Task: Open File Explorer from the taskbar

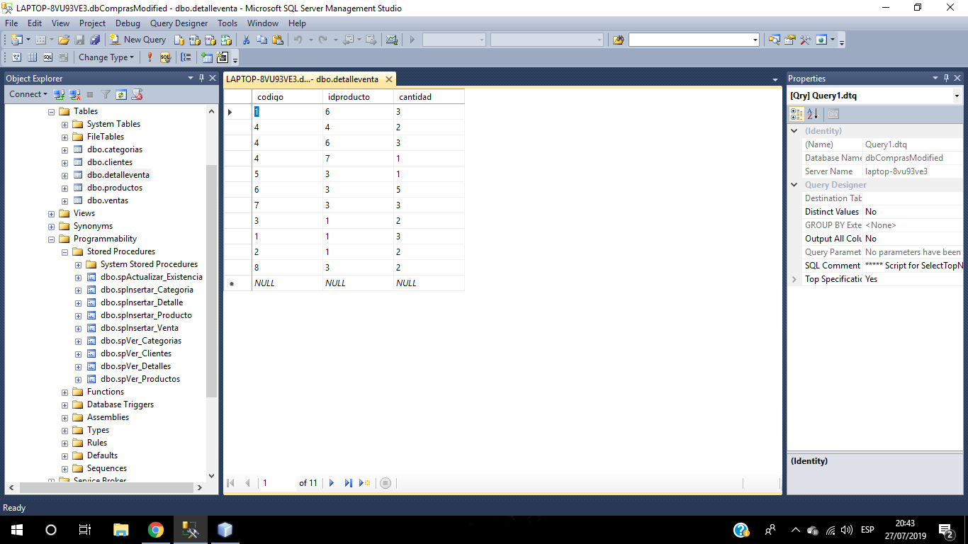Action: click(x=121, y=530)
